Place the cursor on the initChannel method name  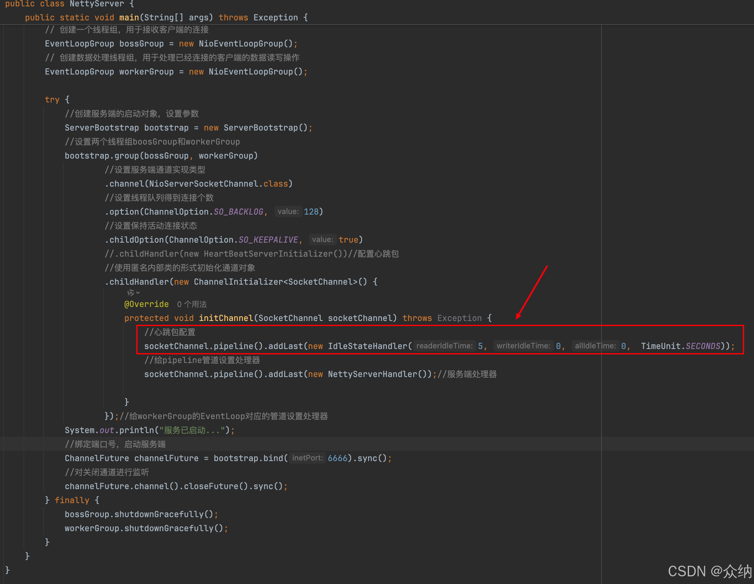pos(226,318)
